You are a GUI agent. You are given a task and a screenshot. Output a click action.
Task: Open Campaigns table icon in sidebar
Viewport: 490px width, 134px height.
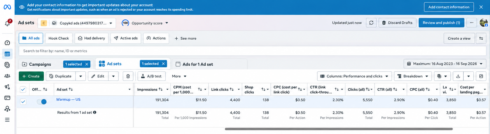pyautogui.click(x=7, y=54)
